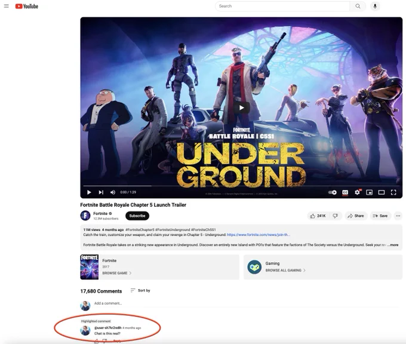This screenshot has height=344, width=406.
Task: Skip to next video
Action: point(101,192)
